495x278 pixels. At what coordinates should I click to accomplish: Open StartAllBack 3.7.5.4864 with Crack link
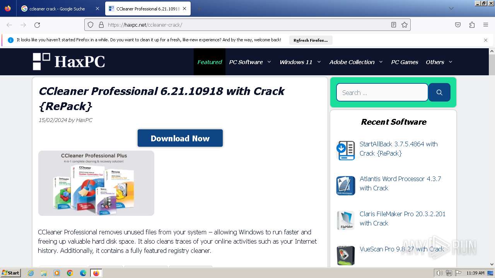399,149
